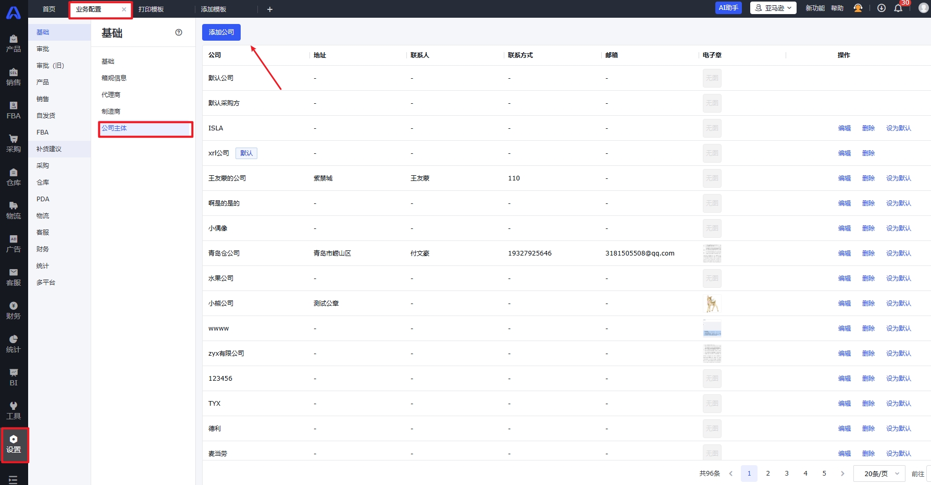931x485 pixels.
Task: Click 设为默认 for ISLA company
Action: [898, 128]
